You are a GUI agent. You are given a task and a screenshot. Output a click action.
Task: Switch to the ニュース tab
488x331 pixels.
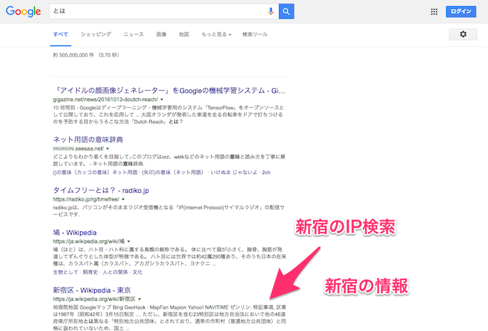click(x=134, y=34)
